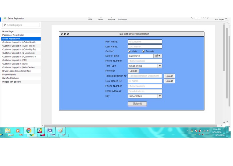Click the Email Address field
This screenshot has width=233, height=166.
pyautogui.click(x=145, y=91)
